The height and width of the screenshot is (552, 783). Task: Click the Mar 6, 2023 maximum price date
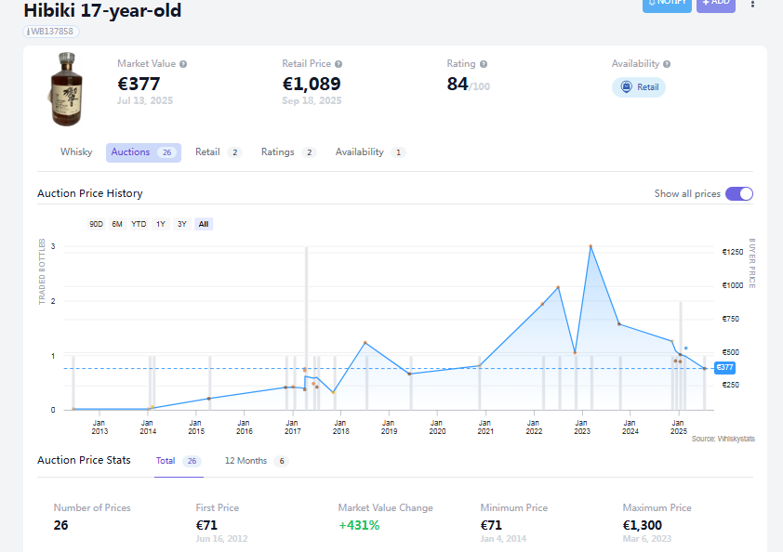646,539
